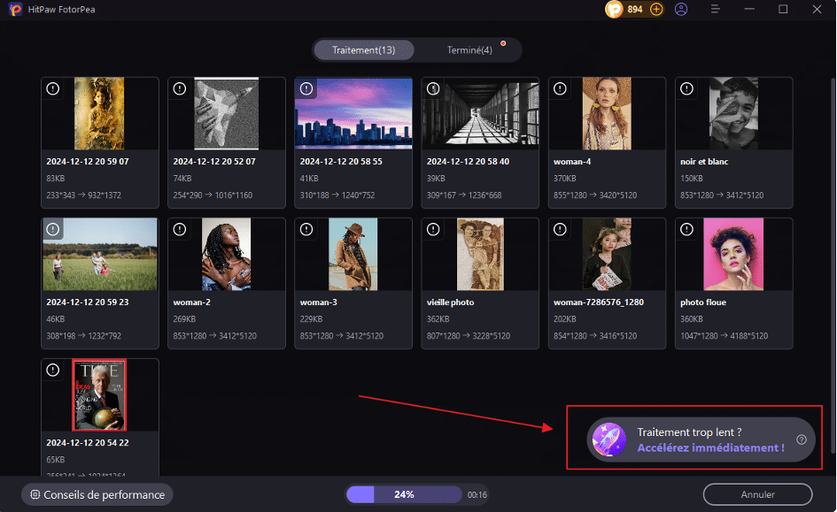Click the info icon on 2024-12-12 20 58 55 card
The height and width of the screenshot is (512, 837).
tap(306, 88)
